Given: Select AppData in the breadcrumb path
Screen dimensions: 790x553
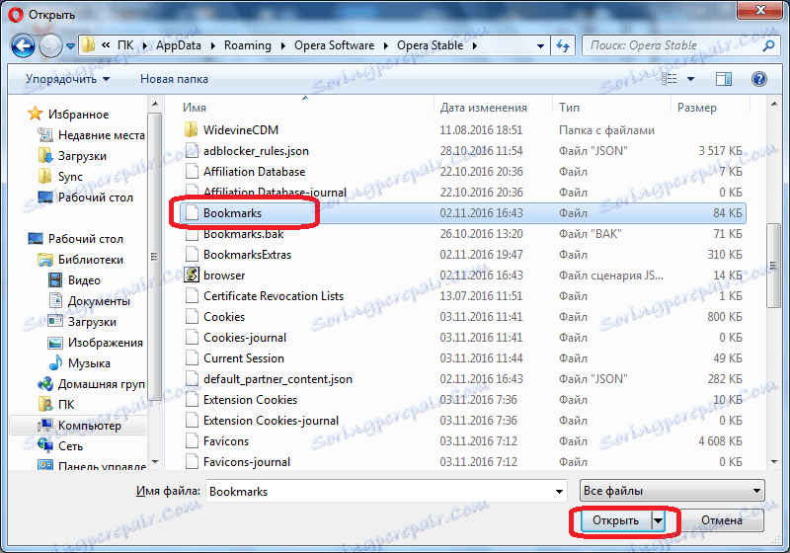Looking at the screenshot, I should 179,45.
